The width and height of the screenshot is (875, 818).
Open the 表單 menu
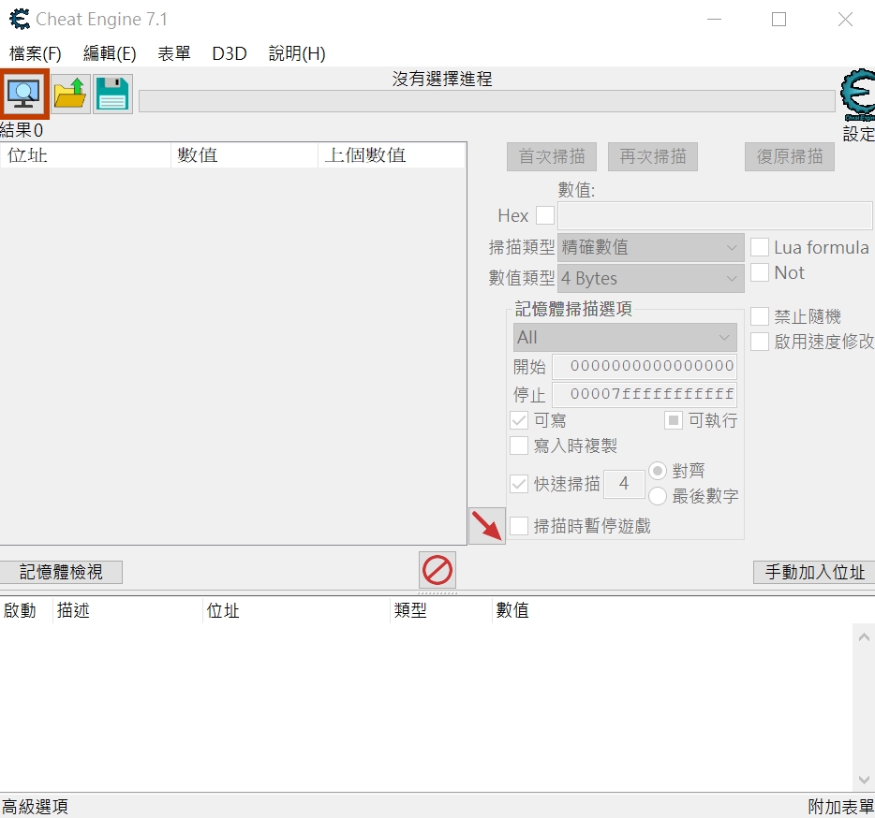174,53
